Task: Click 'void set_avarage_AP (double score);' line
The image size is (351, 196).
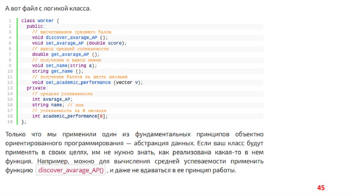Action: 79,43
